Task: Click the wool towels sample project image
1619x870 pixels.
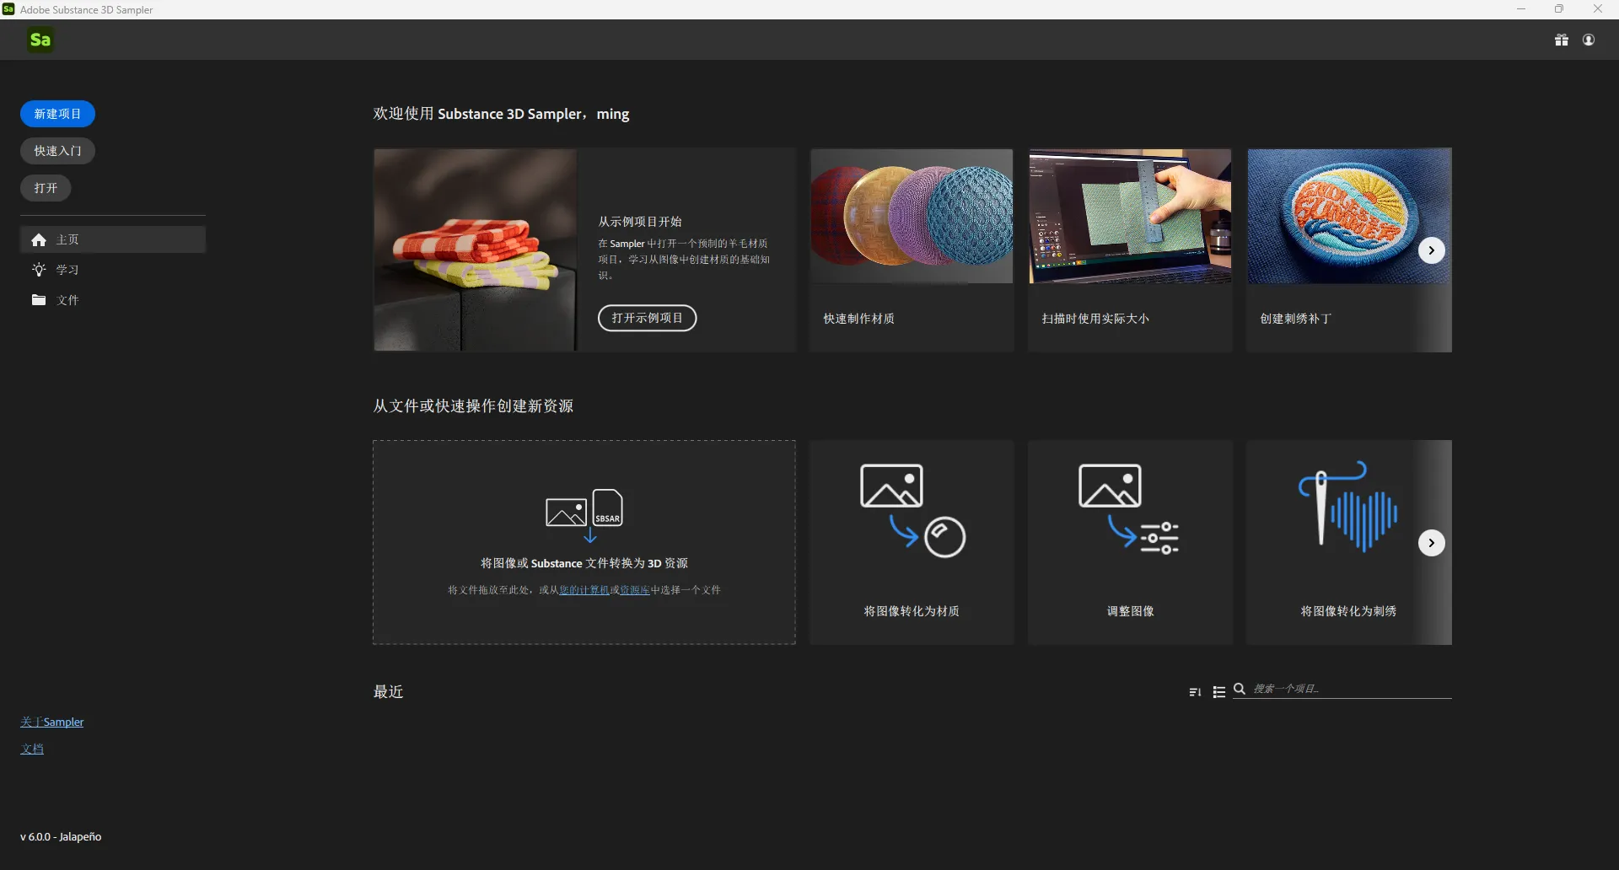Action: click(476, 250)
